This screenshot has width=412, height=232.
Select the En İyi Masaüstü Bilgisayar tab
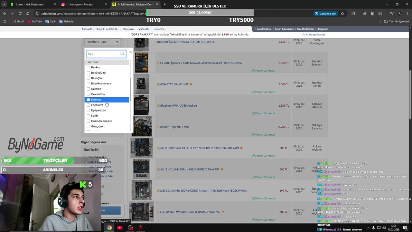click(135, 5)
